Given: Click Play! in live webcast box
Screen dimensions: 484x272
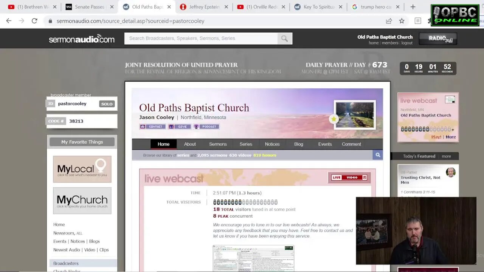Looking at the screenshot, I should pyautogui.click(x=436, y=137).
